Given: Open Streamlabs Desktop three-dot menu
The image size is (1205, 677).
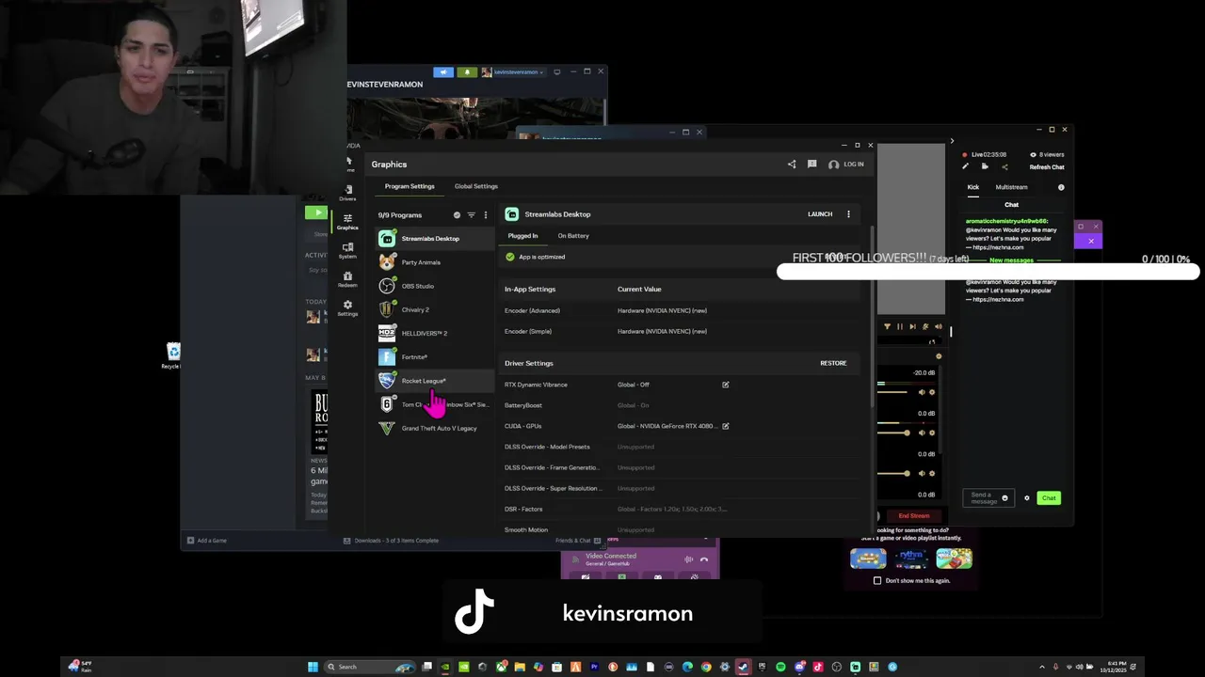Looking at the screenshot, I should click(848, 214).
